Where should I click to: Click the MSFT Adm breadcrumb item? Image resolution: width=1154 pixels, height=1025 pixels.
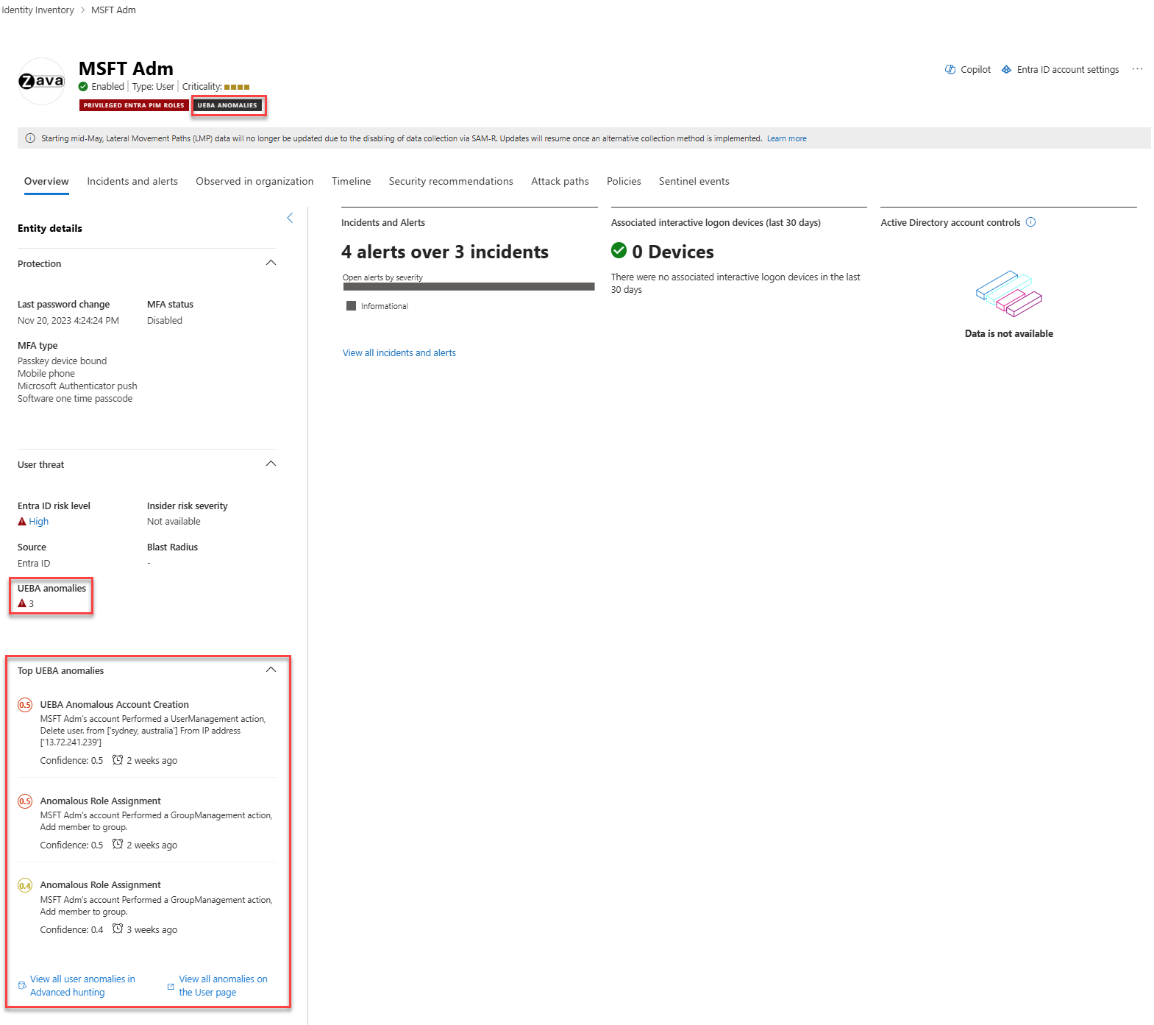113,10
